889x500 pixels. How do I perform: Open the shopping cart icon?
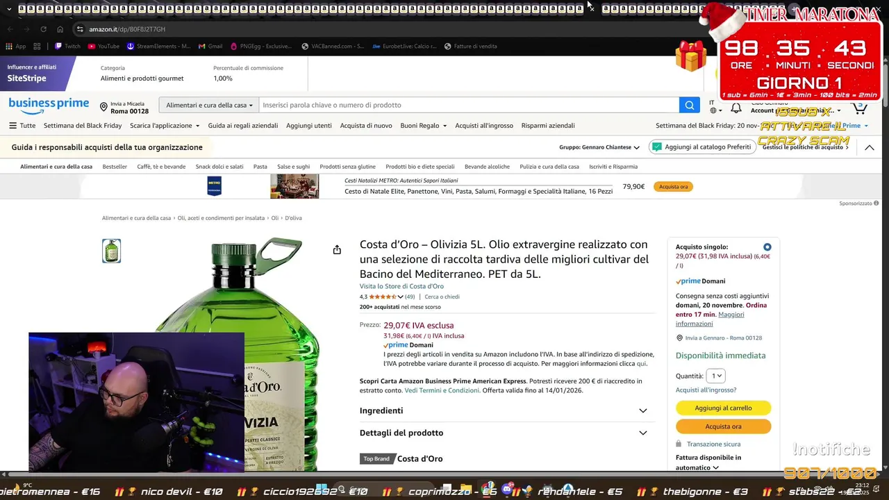860,108
